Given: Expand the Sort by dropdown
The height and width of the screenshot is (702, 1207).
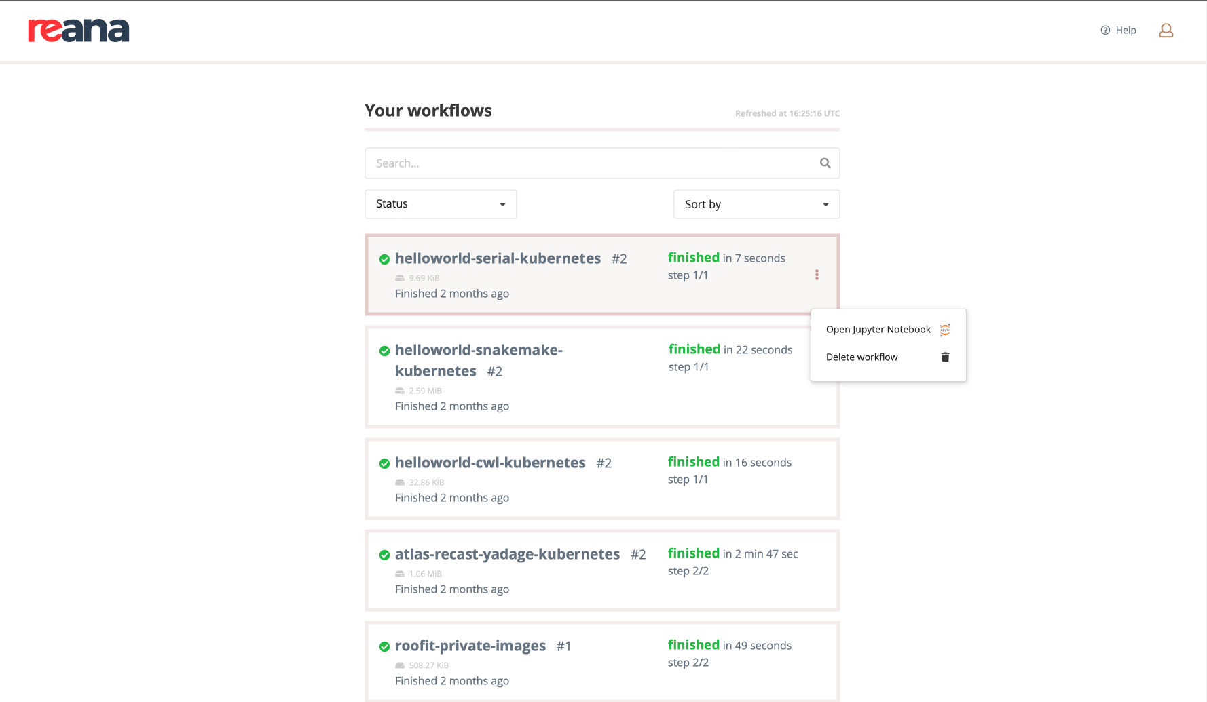Looking at the screenshot, I should click(x=756, y=204).
